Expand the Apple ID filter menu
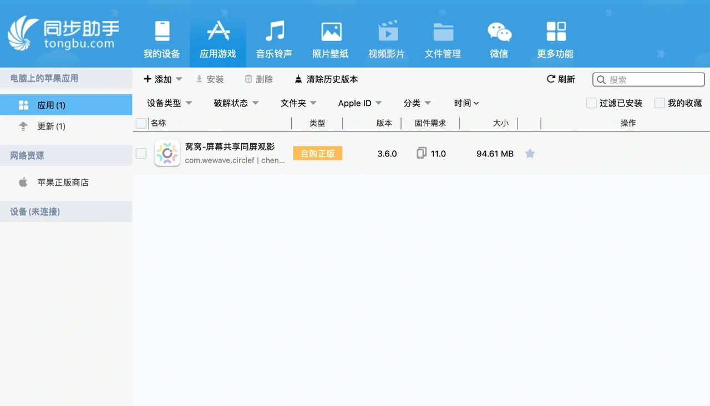 pos(359,103)
